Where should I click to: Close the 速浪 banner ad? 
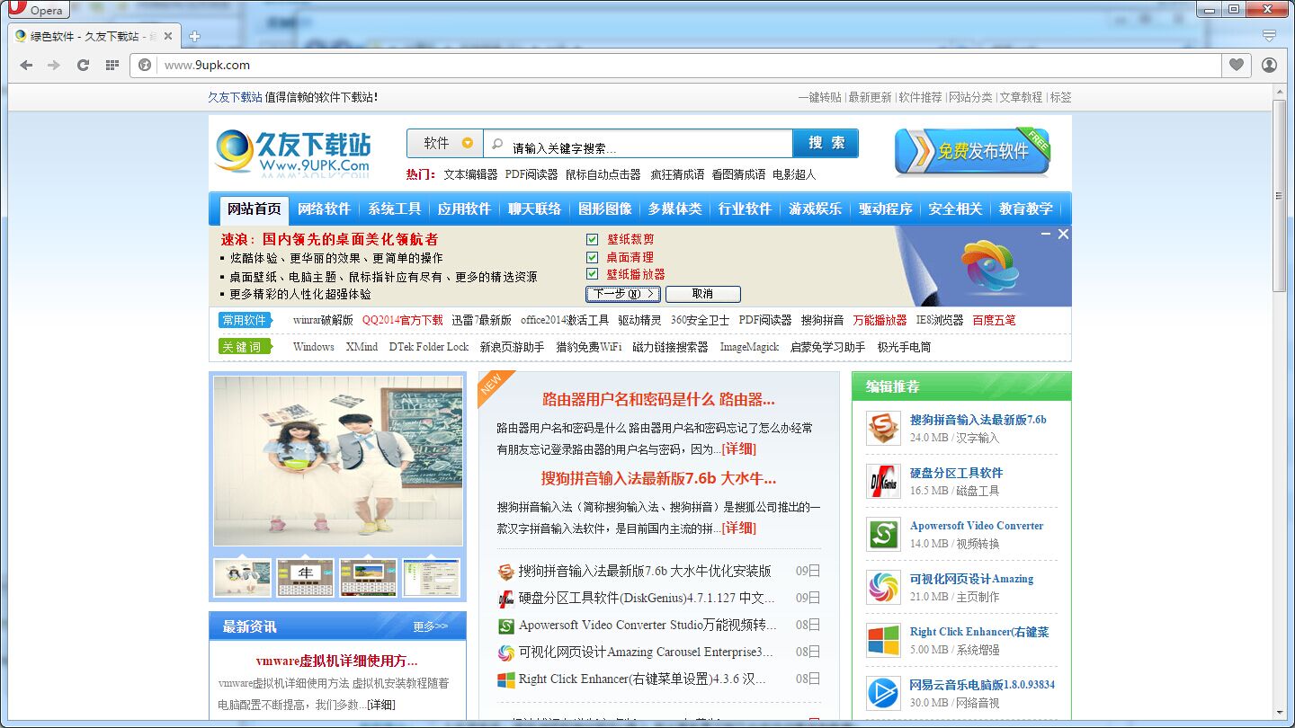point(1063,234)
